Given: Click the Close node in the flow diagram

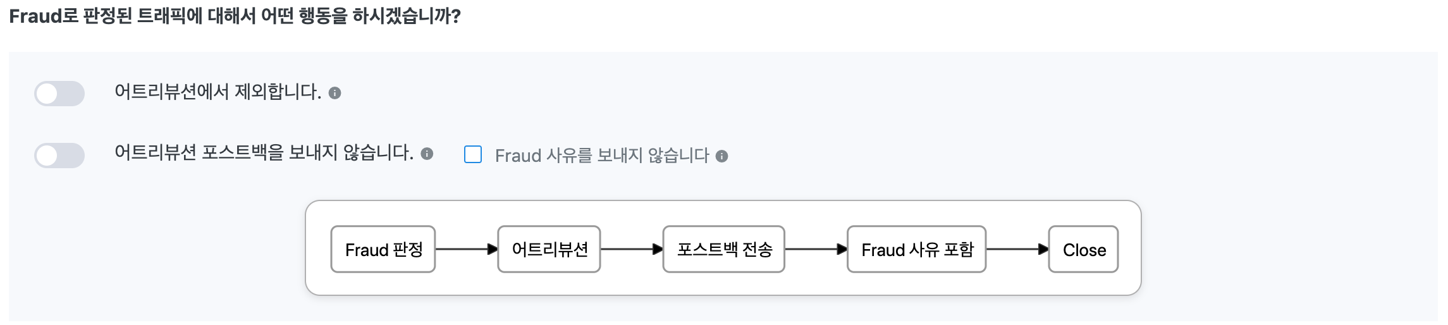Looking at the screenshot, I should pyautogui.click(x=1084, y=250).
